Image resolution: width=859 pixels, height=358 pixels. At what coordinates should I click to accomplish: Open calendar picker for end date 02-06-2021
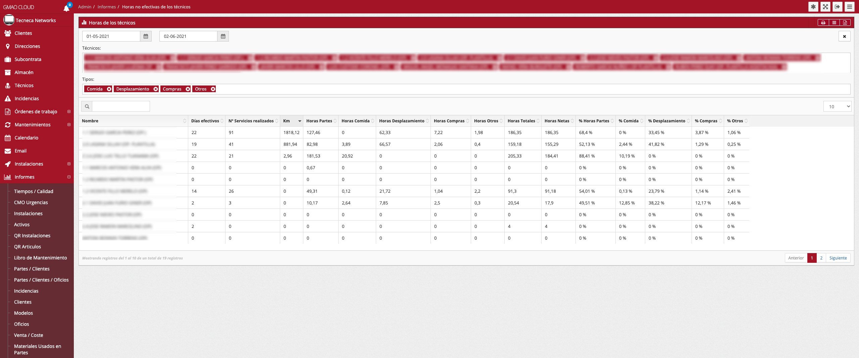coord(223,36)
